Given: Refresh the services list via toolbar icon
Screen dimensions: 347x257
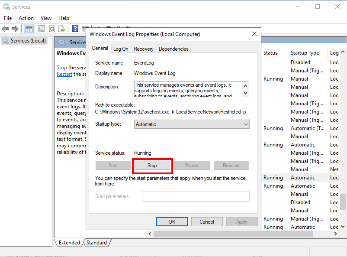Looking at the screenshot, I should click(x=52, y=29).
